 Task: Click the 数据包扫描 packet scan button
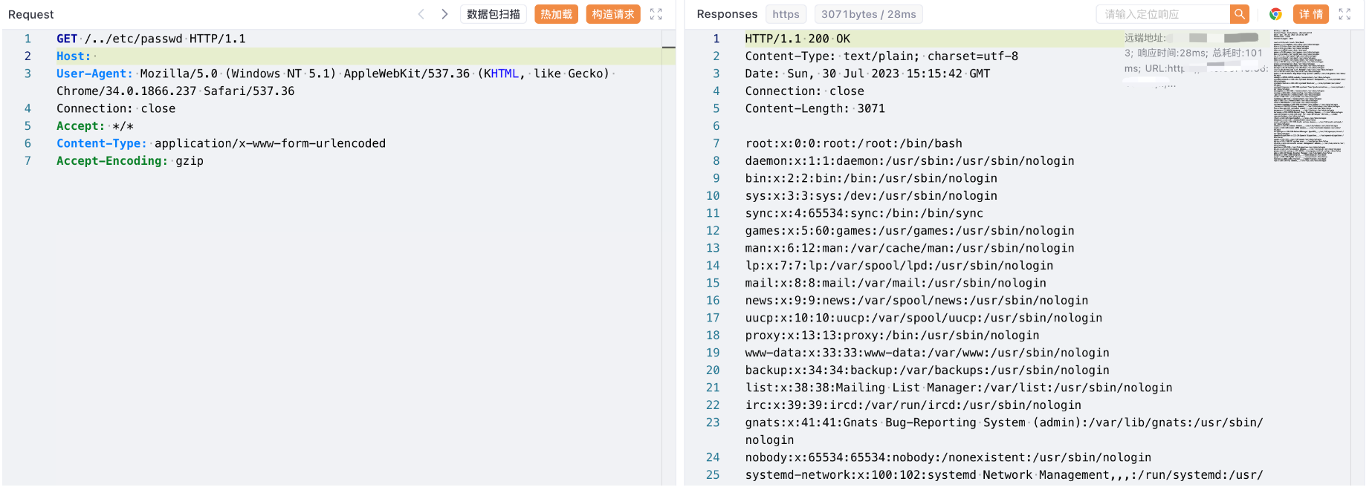[494, 14]
